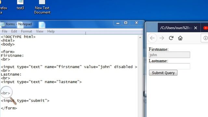Open Notepad Format menu

point(27,31)
